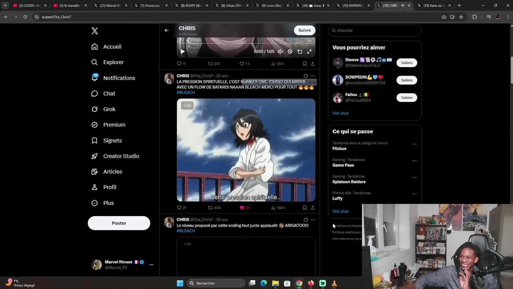Screen dimensions: 513x289
Task: Open Creator Studio from the sidebar
Action: point(121,156)
